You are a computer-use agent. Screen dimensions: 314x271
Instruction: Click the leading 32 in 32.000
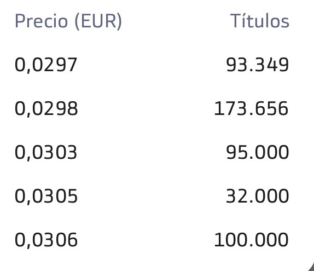coord(236,196)
